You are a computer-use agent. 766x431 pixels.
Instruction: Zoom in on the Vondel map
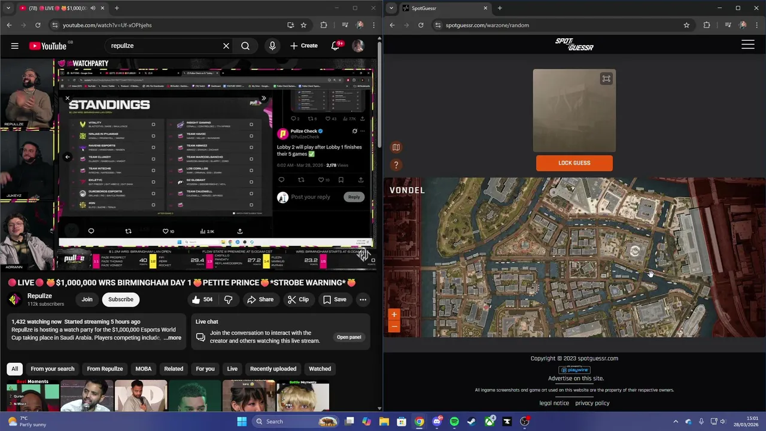click(x=394, y=314)
